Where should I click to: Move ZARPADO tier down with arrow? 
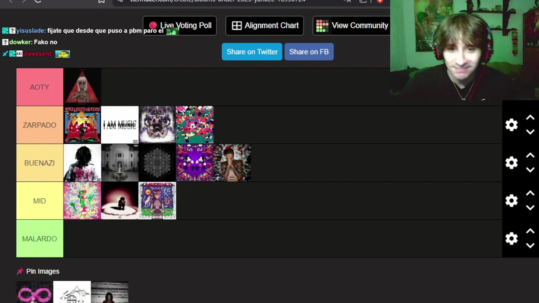pos(530,132)
